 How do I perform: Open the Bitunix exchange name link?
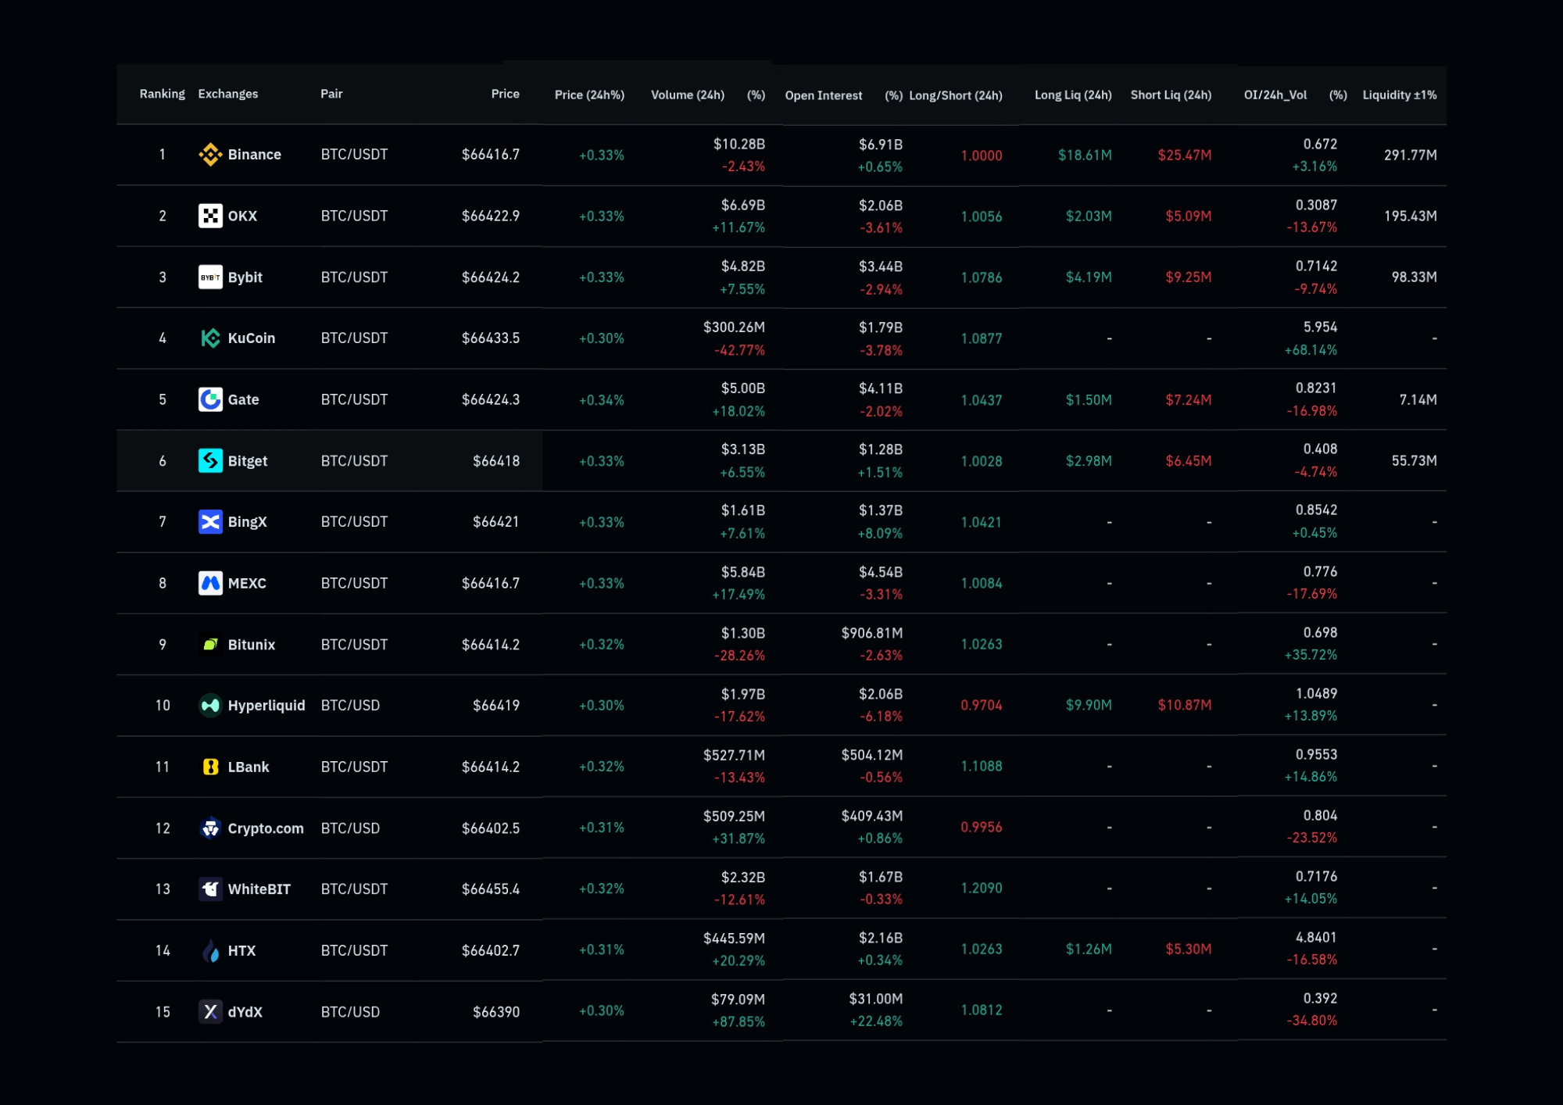pyautogui.click(x=252, y=645)
